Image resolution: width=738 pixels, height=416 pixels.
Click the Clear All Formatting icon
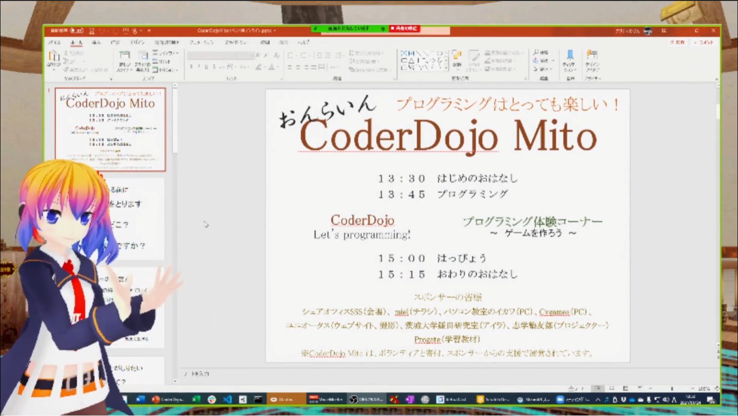pyautogui.click(x=277, y=55)
